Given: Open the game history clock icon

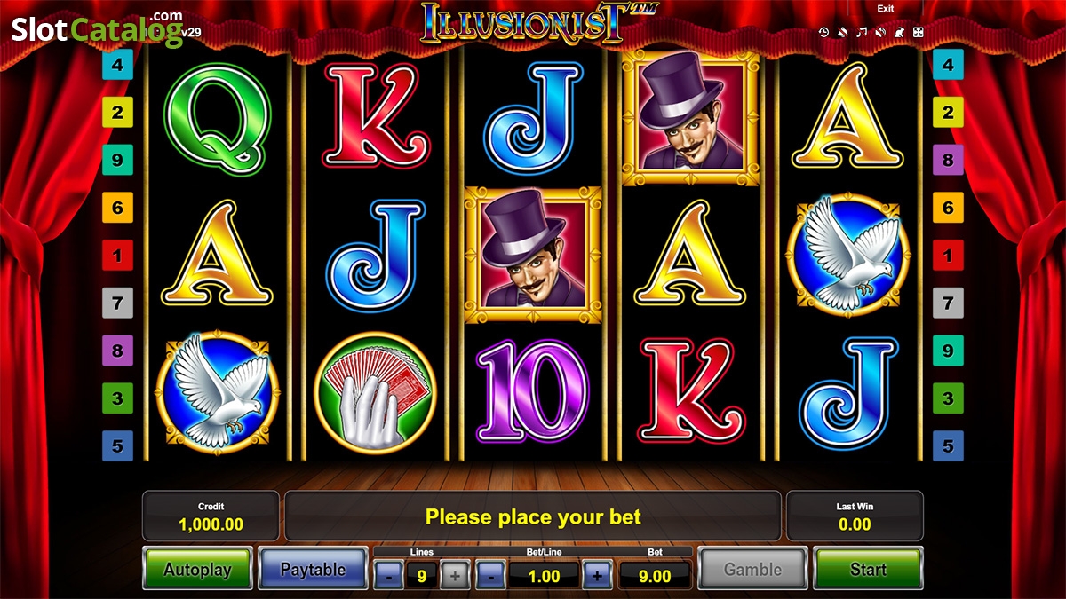Looking at the screenshot, I should [x=823, y=33].
